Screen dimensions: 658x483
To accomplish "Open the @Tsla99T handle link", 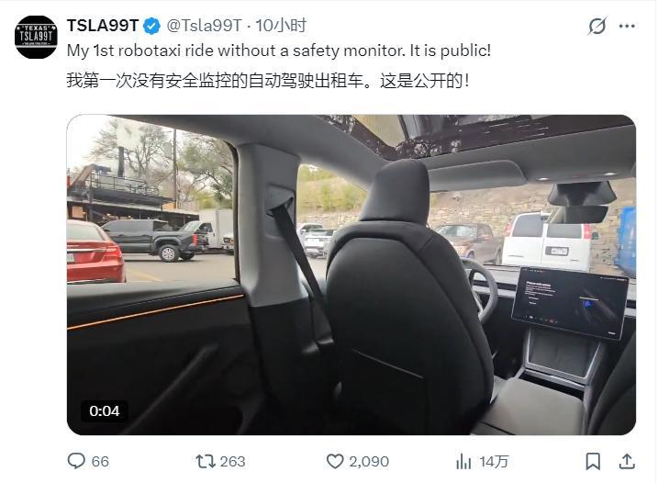I will 204,26.
